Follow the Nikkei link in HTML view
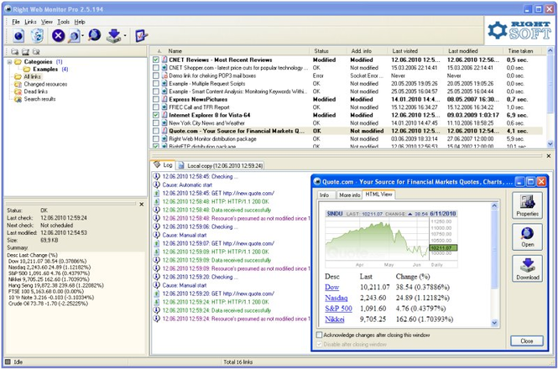558x369 pixels. pos(335,320)
